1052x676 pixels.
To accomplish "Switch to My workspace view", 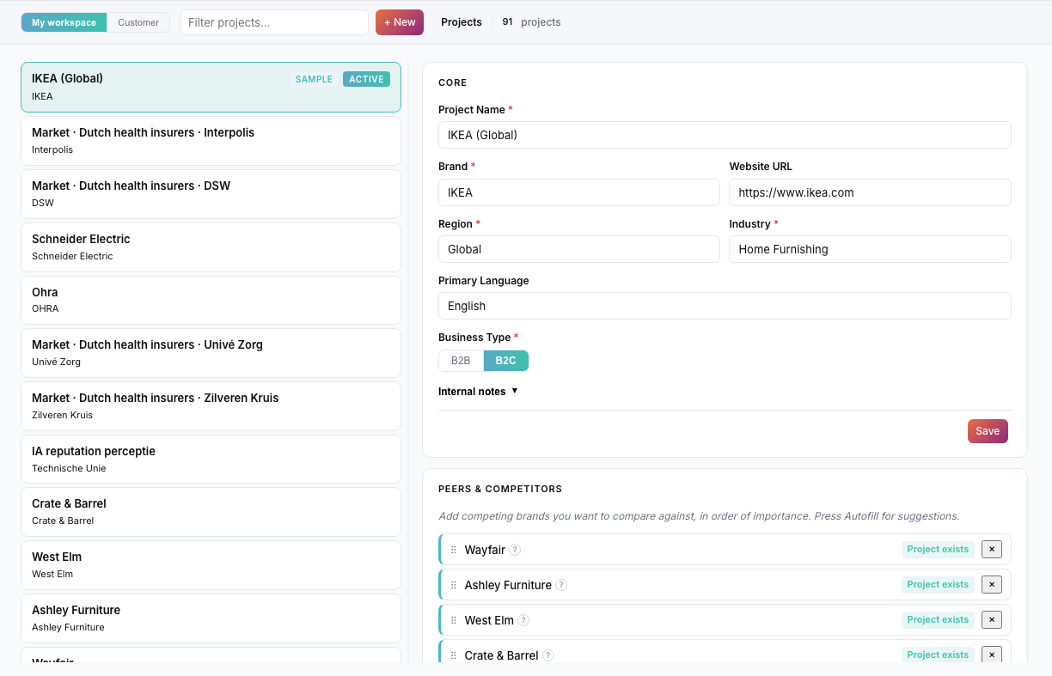I will [64, 22].
